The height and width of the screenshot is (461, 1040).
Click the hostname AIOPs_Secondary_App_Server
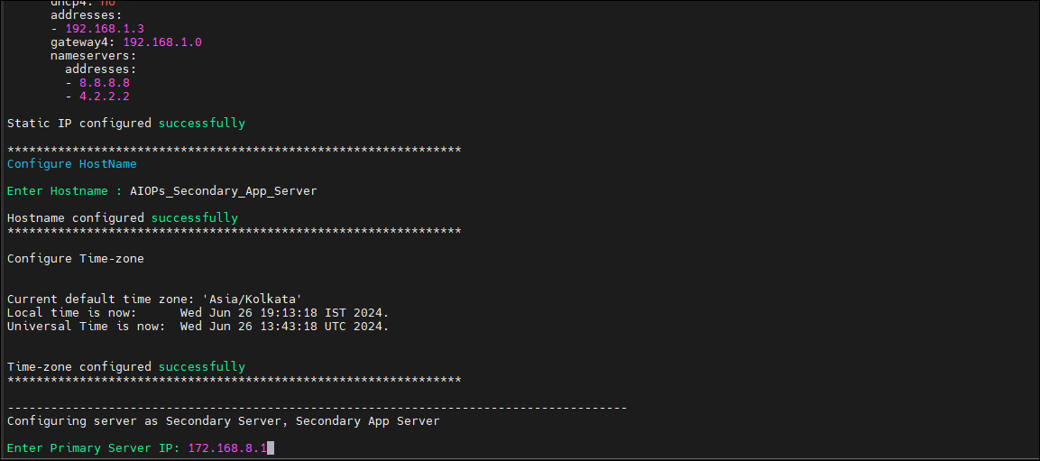coord(224,191)
